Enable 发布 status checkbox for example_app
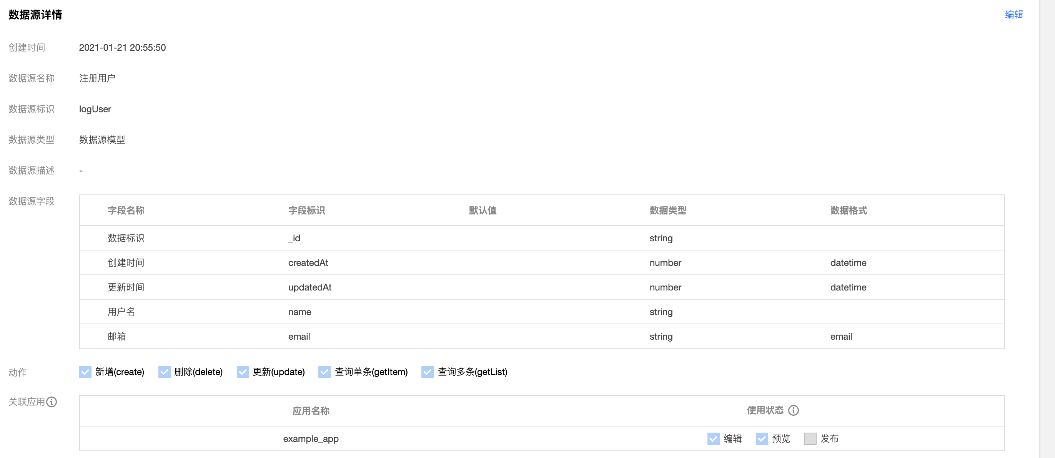The height and width of the screenshot is (458, 1055). tap(810, 438)
